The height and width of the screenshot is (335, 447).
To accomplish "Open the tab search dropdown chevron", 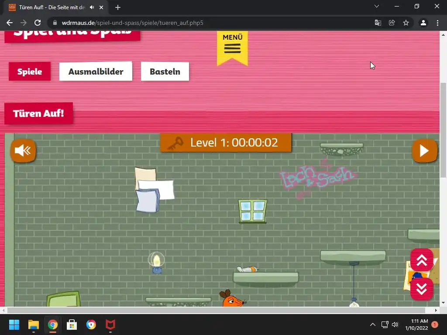I will click(x=377, y=6).
